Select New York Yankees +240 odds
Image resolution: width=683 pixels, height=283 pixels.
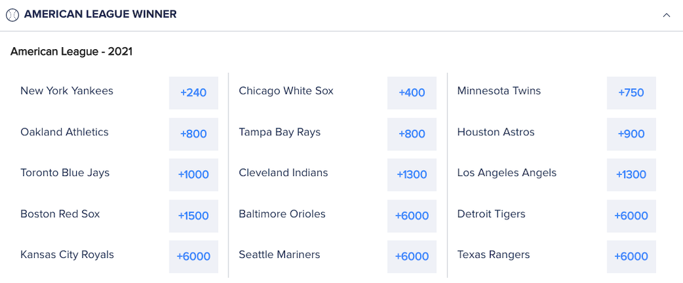pos(194,93)
